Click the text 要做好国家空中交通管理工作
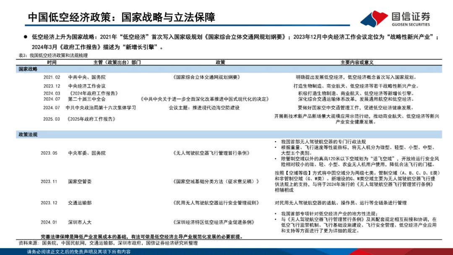Viewport: 453px width, 255px height. coord(357,108)
